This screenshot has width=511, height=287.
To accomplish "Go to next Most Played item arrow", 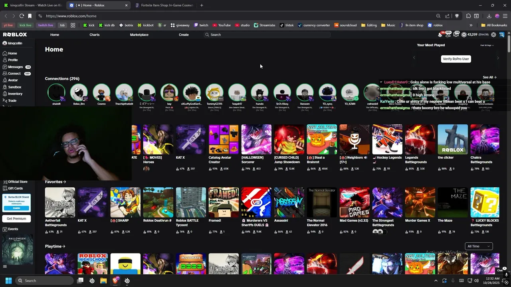I will point(498,58).
